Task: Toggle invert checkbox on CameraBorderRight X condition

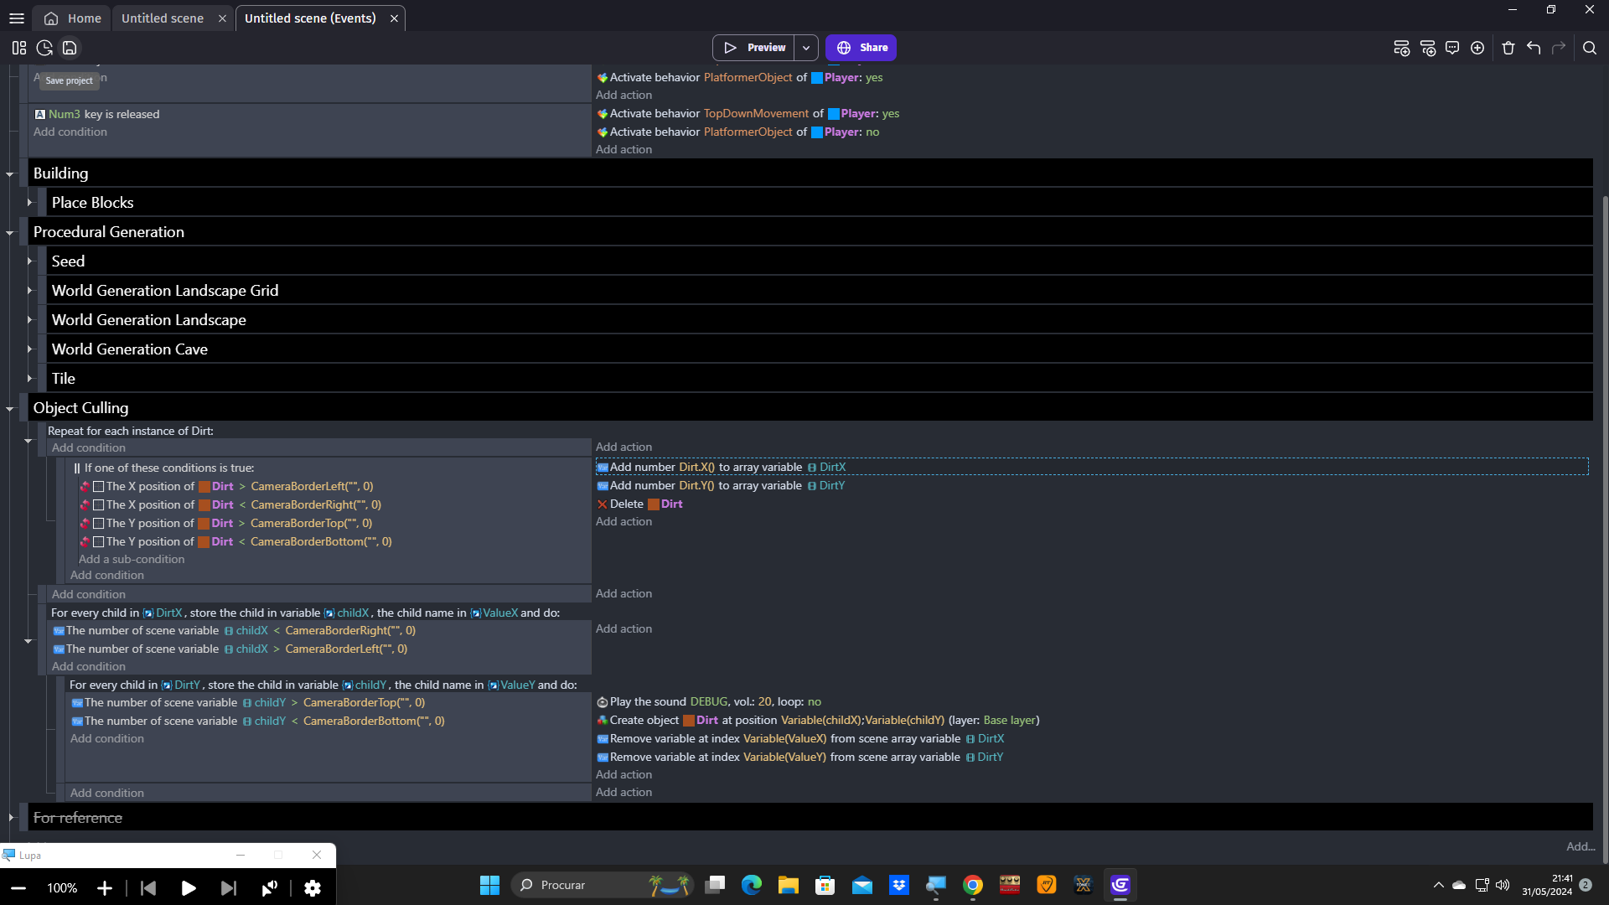Action: tap(98, 504)
